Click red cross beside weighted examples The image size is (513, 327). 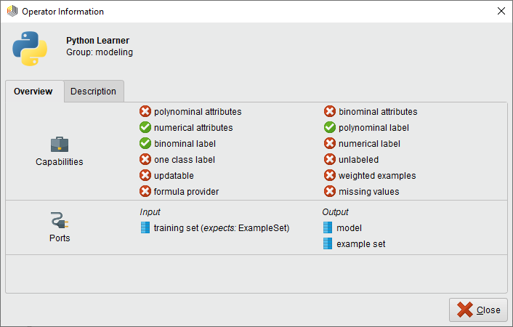point(330,176)
